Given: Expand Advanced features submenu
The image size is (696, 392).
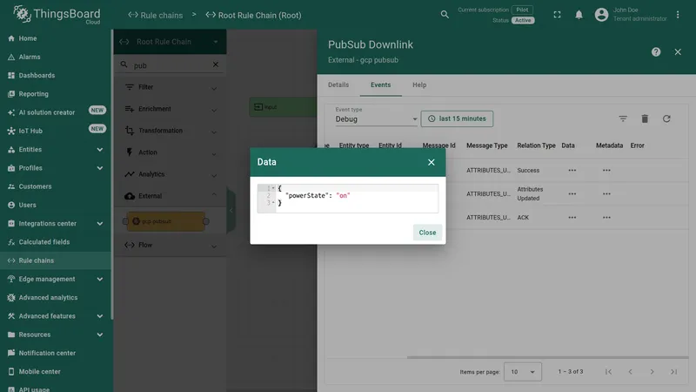Looking at the screenshot, I should point(100,316).
